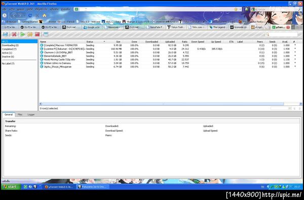The width and height of the screenshot is (304, 200).
Task: Click the taskbar clock
Action: [x=297, y=187]
